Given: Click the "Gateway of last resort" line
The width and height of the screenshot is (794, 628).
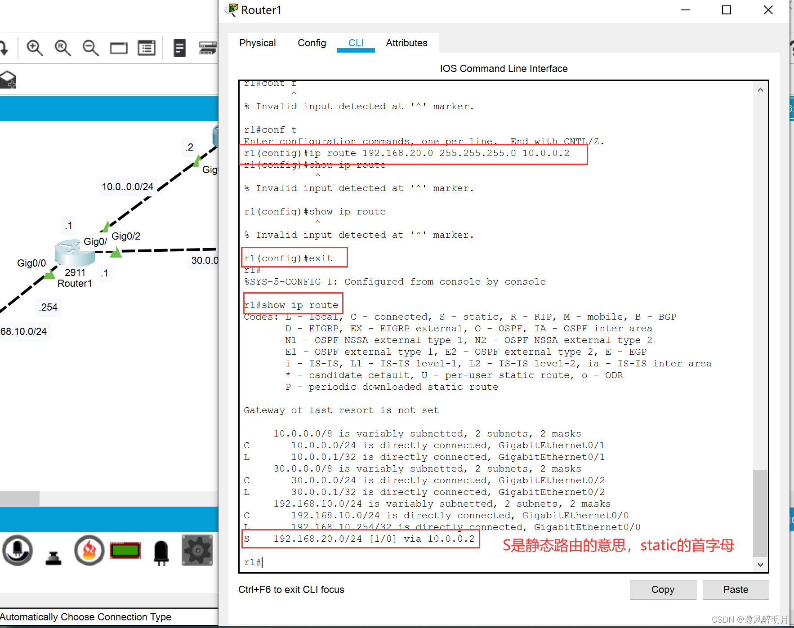Looking at the screenshot, I should pos(341,410).
